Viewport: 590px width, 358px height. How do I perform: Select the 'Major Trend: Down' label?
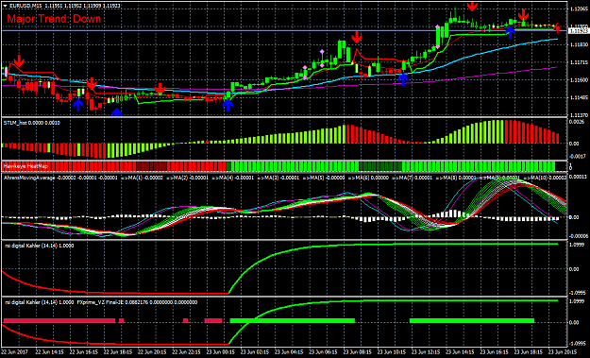click(54, 19)
